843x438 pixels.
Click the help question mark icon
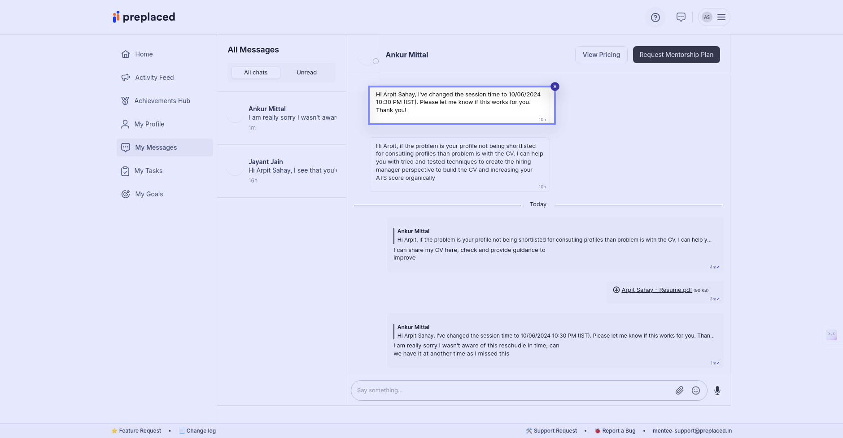tap(655, 17)
